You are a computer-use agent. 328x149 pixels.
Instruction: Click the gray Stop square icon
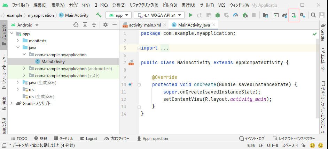click(x=254, y=15)
